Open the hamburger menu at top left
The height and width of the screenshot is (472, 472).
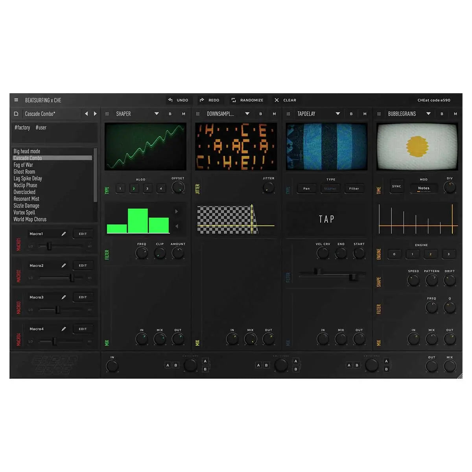(x=16, y=100)
